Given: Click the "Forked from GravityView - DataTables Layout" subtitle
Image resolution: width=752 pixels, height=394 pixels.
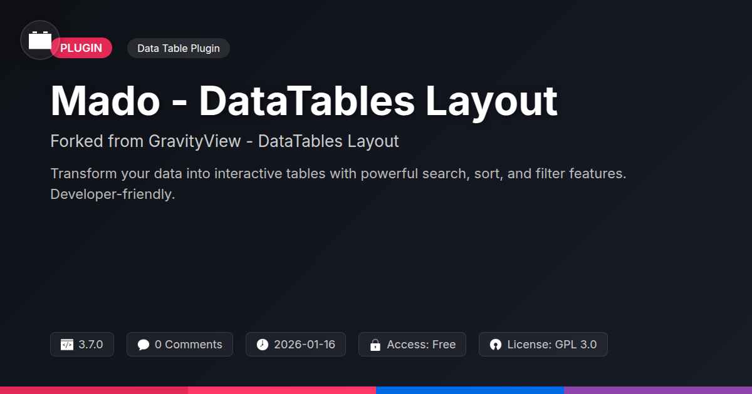Looking at the screenshot, I should coord(224,141).
